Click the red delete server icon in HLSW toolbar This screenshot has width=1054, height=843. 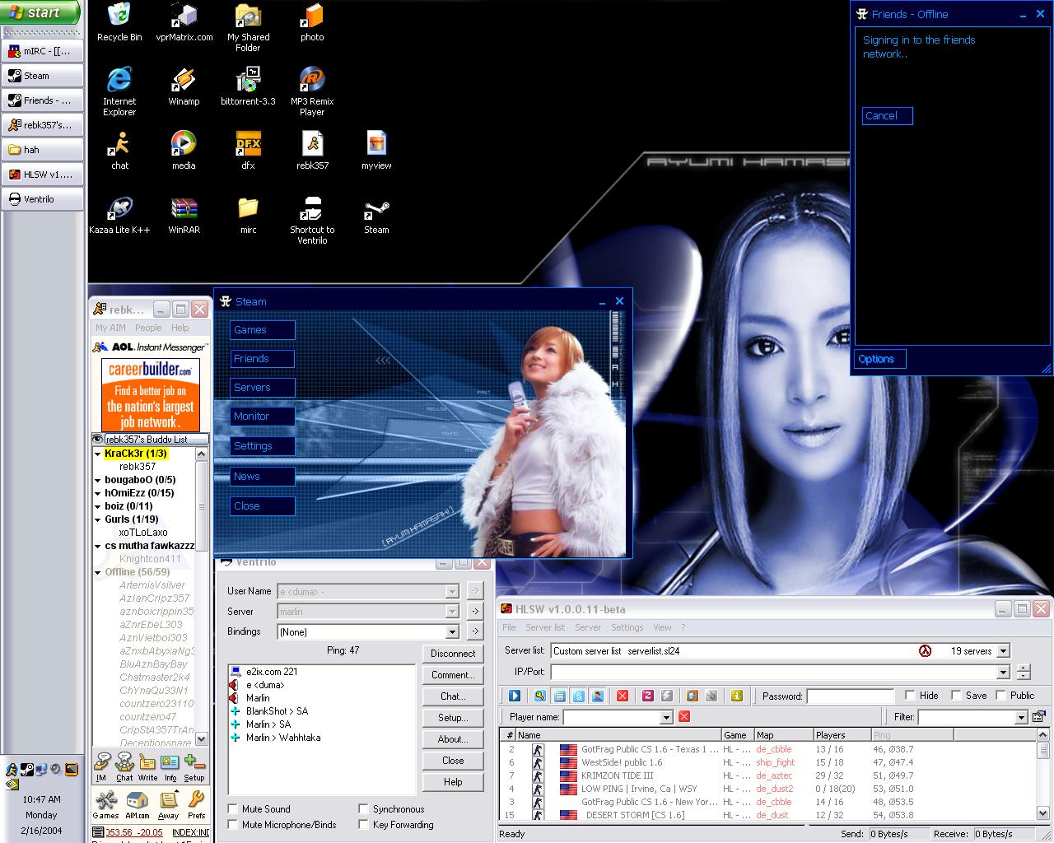[x=623, y=696]
